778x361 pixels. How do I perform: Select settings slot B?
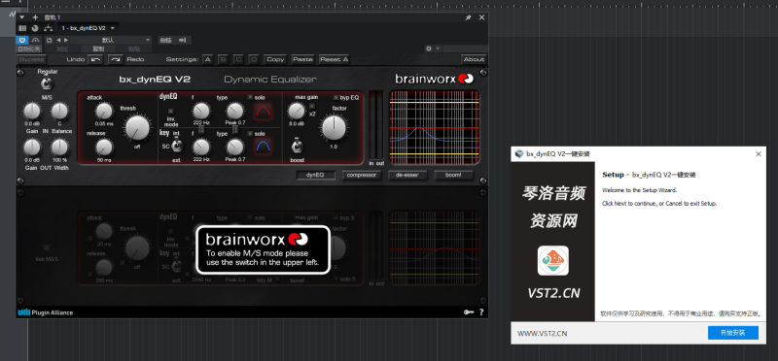(x=223, y=59)
